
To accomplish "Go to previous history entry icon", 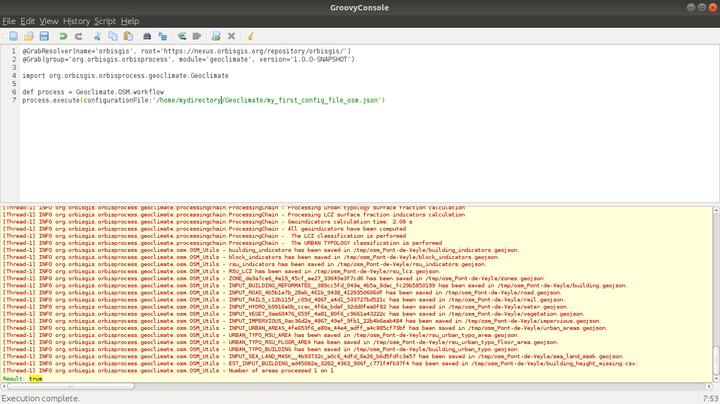I will [x=182, y=36].
